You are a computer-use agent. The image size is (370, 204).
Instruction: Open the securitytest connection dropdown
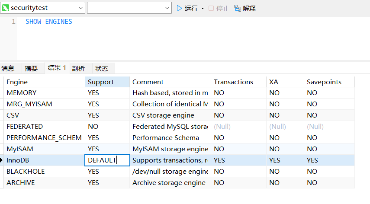coord(80,8)
